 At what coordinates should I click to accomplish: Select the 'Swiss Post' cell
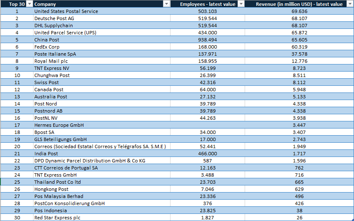point(102,82)
